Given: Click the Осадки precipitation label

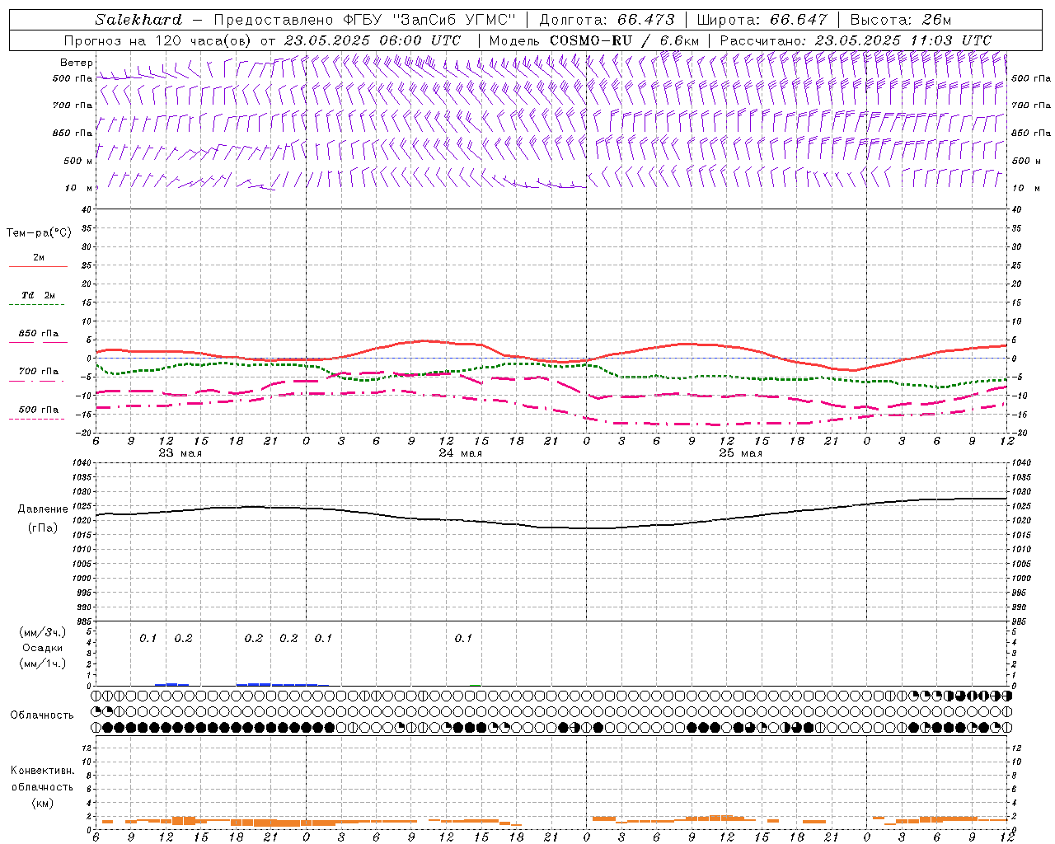Looking at the screenshot, I should (x=43, y=648).
